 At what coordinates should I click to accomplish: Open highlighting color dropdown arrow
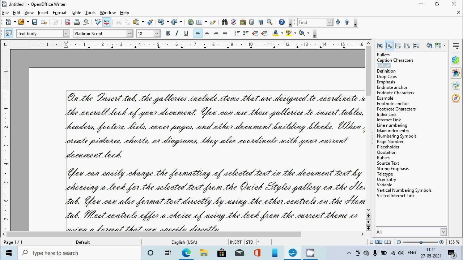coord(295,33)
